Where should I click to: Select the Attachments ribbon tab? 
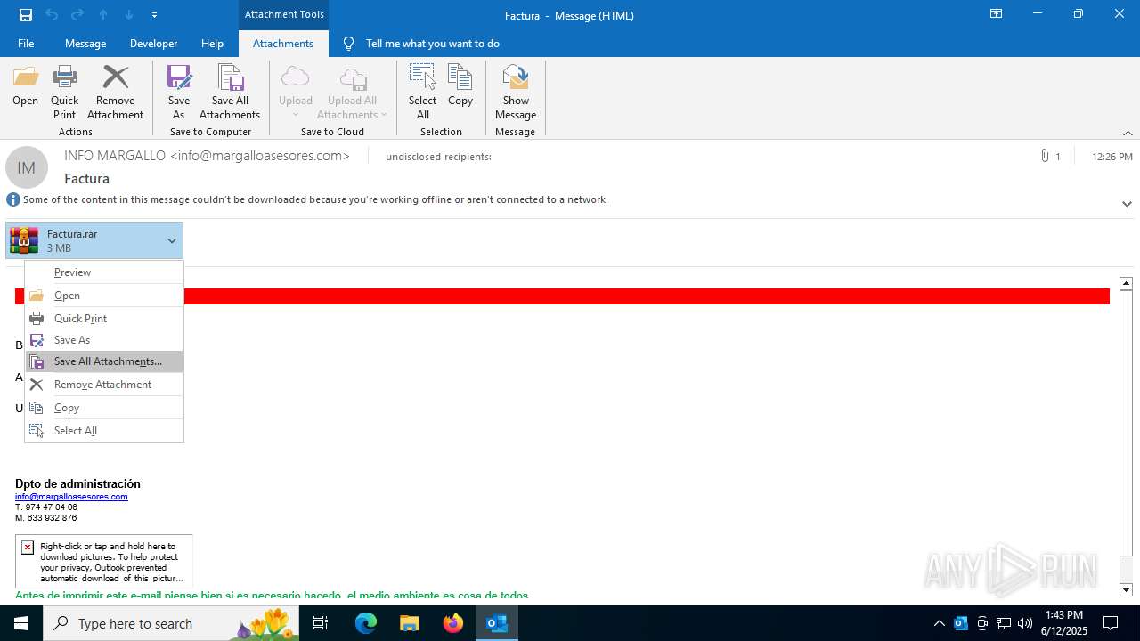(x=283, y=44)
